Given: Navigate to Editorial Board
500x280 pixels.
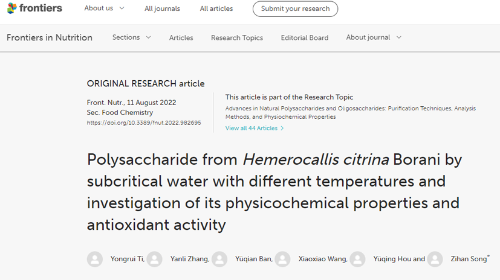Looking at the screenshot, I should (x=305, y=38).
